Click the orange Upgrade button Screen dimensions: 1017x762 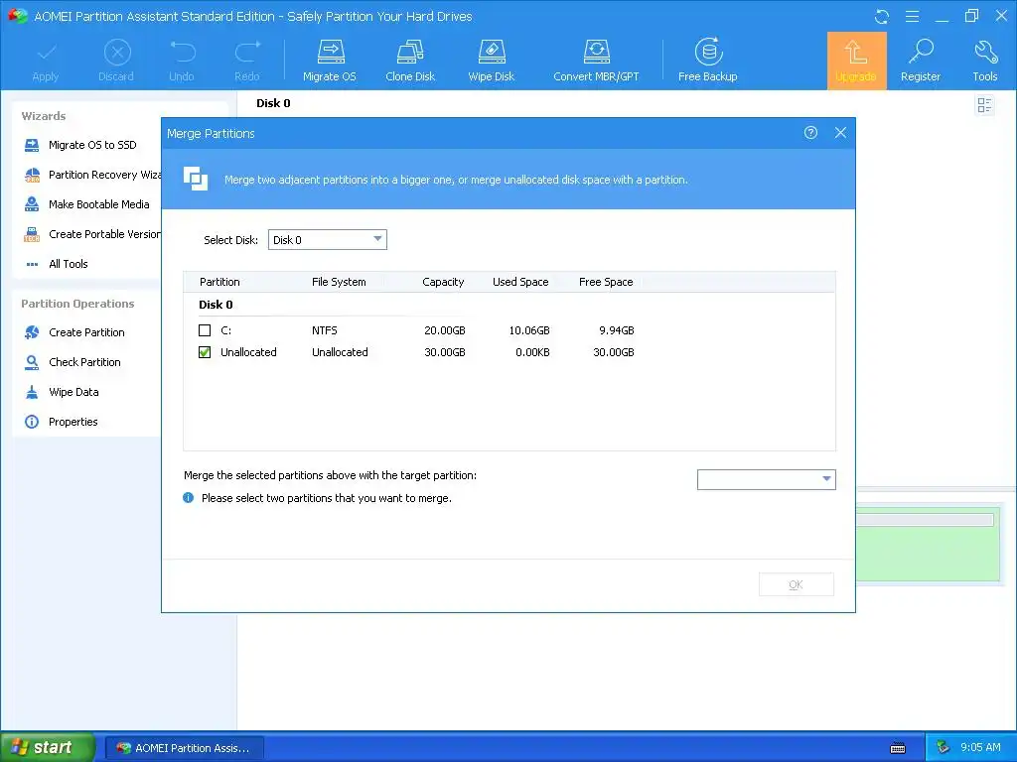point(856,61)
